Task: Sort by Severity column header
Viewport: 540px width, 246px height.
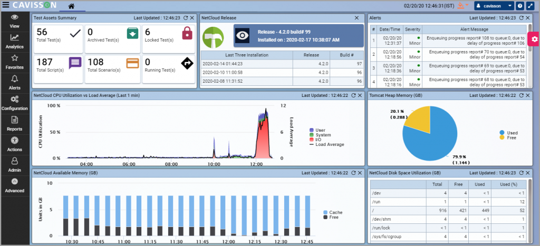Action: [x=412, y=29]
